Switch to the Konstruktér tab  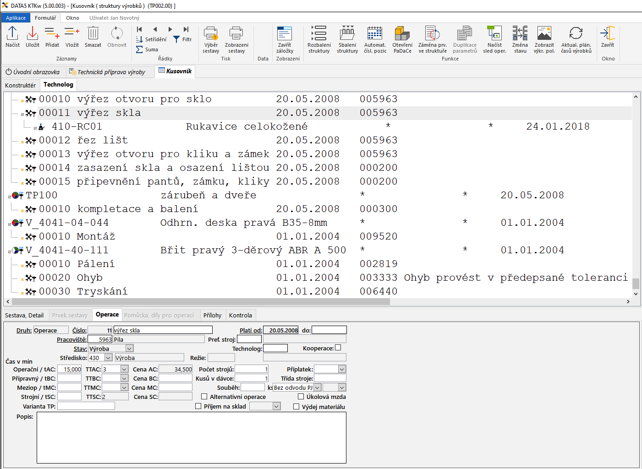(20, 85)
